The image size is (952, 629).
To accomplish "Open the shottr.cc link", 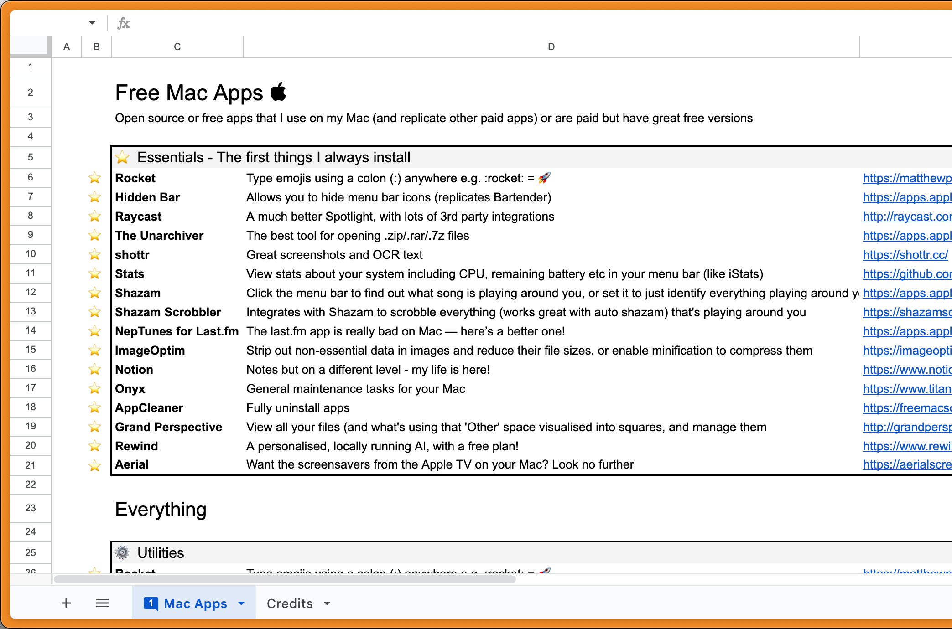I will click(x=905, y=255).
